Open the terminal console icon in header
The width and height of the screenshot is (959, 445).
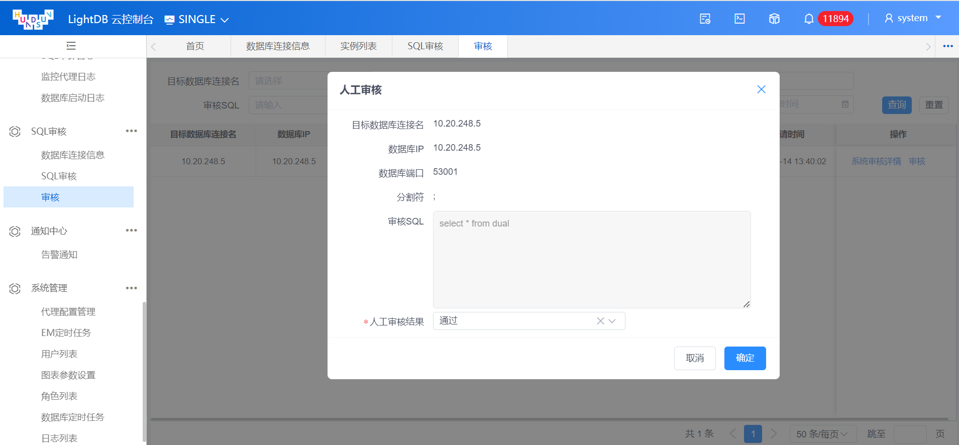(739, 19)
